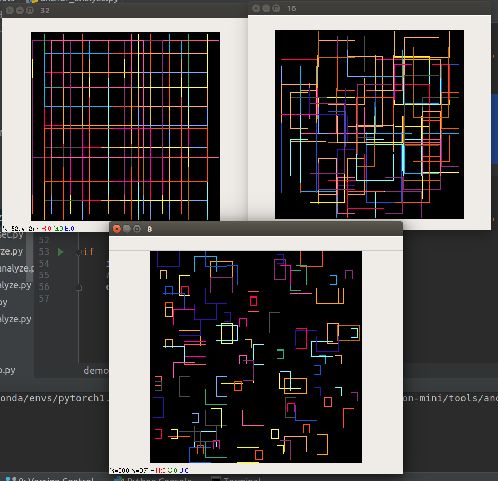The width and height of the screenshot is (498, 481).
Task: Click the anchor image in window 16
Action: pos(369,124)
